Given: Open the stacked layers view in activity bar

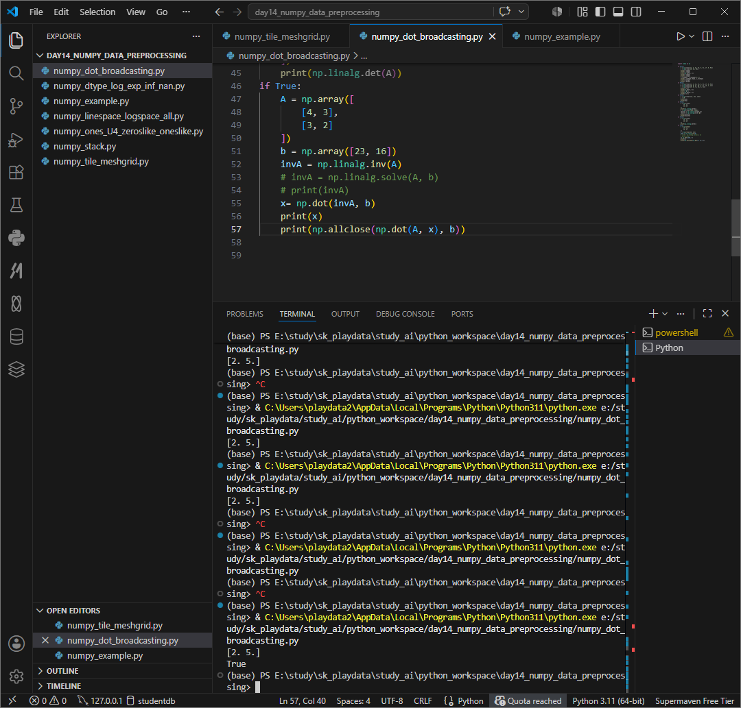Looking at the screenshot, I should tap(16, 369).
